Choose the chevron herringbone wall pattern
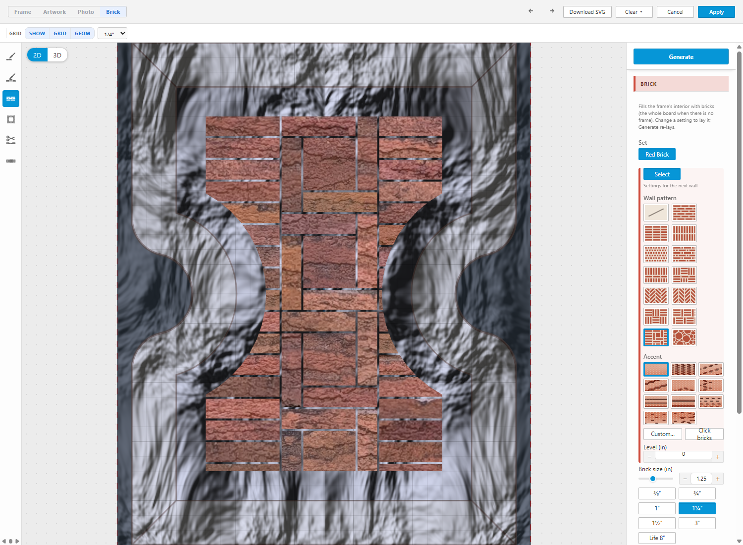The height and width of the screenshot is (545, 743). (684, 296)
